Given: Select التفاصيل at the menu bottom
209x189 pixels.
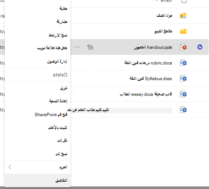Looking at the screenshot, I should click(x=38, y=180).
